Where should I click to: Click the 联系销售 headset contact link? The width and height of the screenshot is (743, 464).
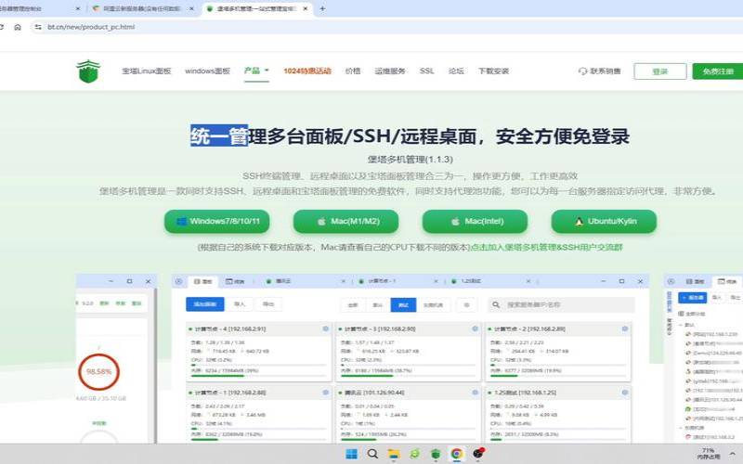pyautogui.click(x=599, y=71)
